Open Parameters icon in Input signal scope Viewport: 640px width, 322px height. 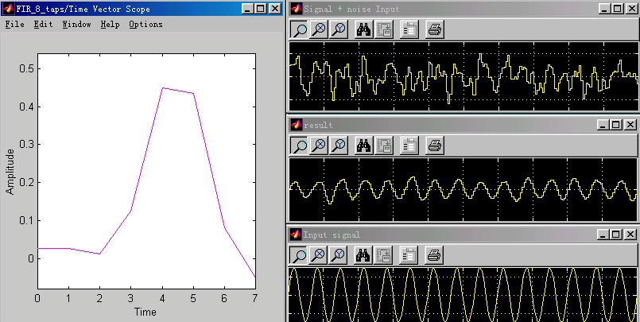[x=410, y=255]
